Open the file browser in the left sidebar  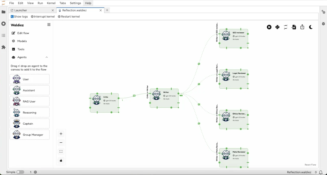[x=3, y=12]
